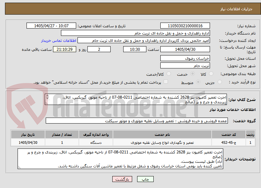Click the کد خدمت column header
The width and height of the screenshot is (261, 188).
coord(229,135)
